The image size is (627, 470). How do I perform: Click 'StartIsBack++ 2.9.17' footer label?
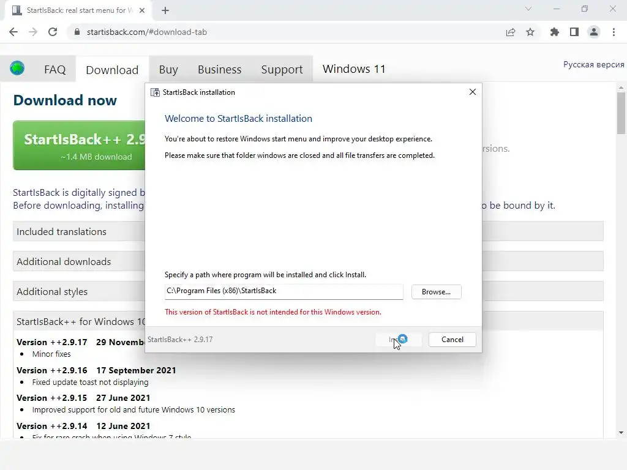pyautogui.click(x=180, y=339)
